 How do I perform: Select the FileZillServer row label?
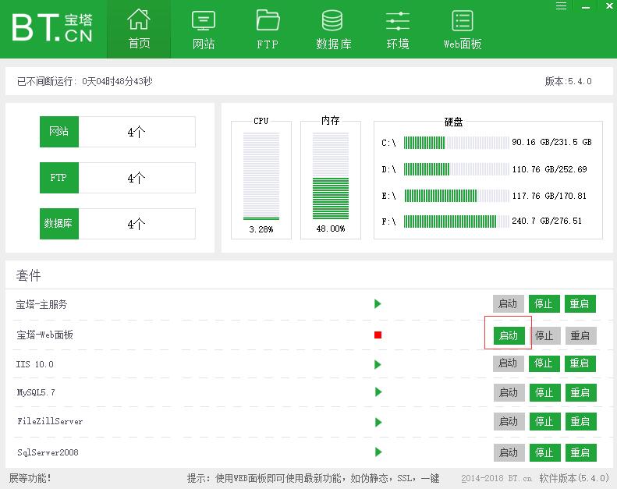(x=50, y=421)
